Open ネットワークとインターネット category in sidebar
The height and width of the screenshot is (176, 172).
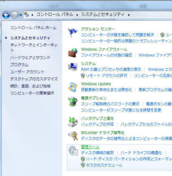pyautogui.click(x=34, y=47)
